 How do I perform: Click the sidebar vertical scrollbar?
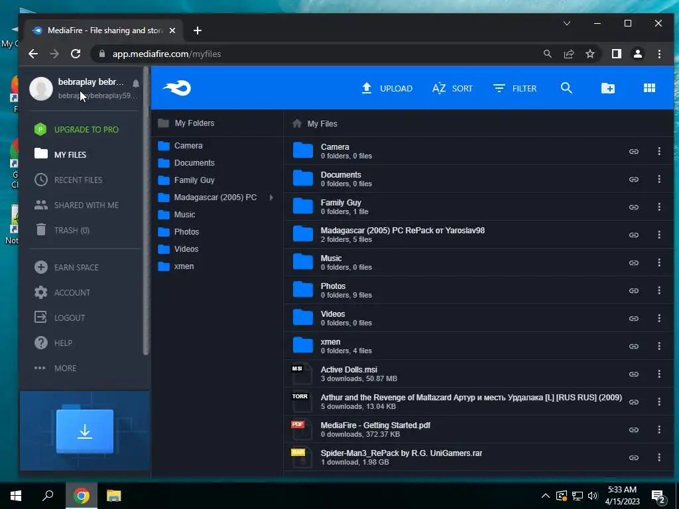pyautogui.click(x=146, y=210)
